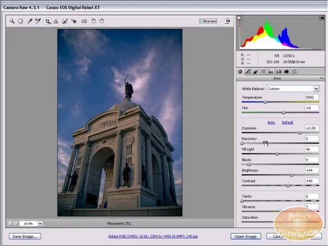This screenshot has width=328, height=246.
Task: Click the Temperature slider handle
Action: point(265,102)
